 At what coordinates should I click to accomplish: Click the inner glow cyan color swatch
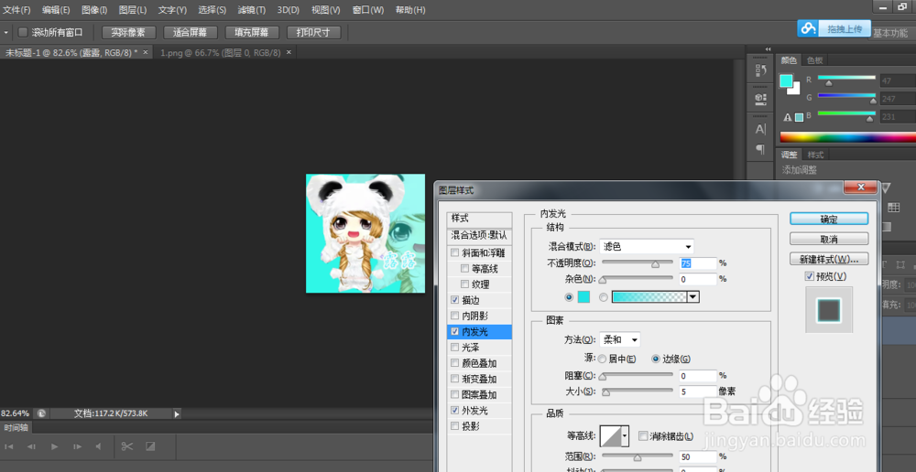click(x=583, y=297)
